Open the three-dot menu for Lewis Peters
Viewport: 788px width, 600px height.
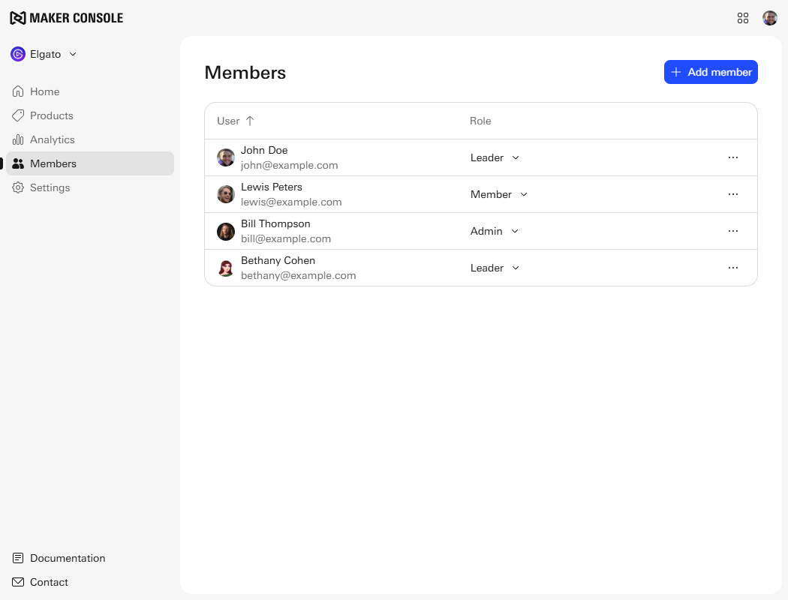(733, 194)
